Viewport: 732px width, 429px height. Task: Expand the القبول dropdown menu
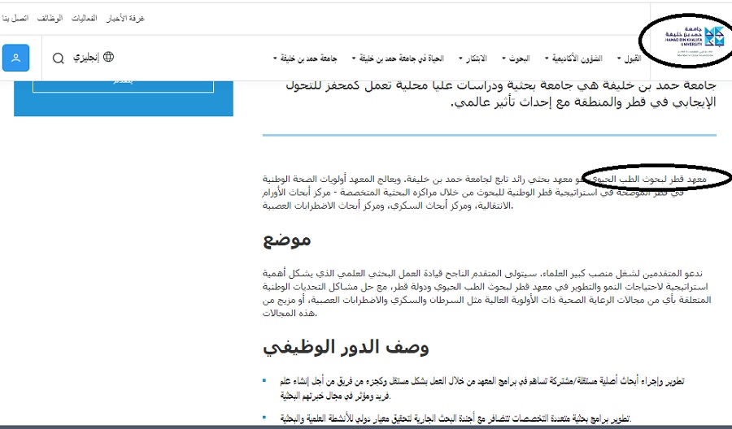(x=630, y=58)
